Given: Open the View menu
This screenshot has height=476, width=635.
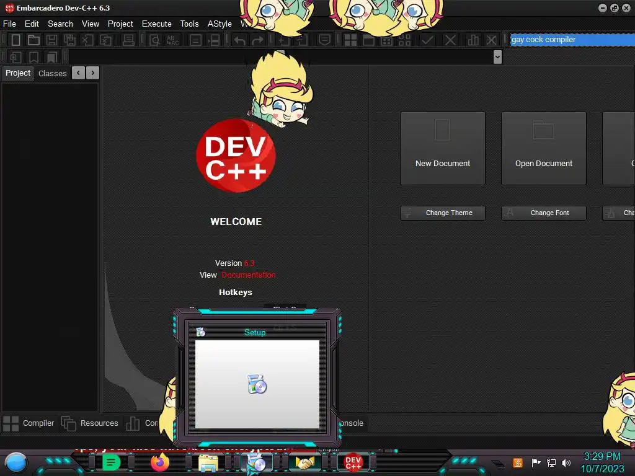Looking at the screenshot, I should point(91,24).
